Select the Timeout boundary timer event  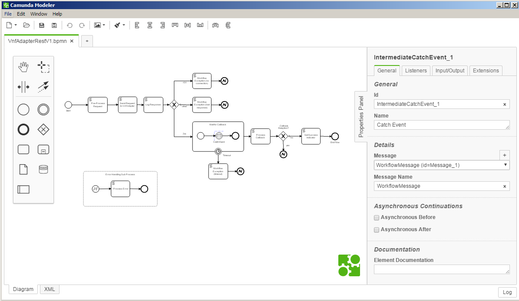(x=218, y=151)
